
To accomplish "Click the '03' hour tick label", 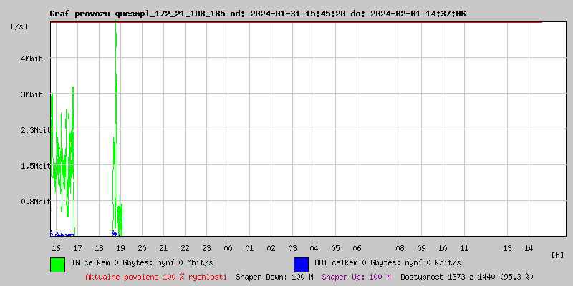I will click(x=293, y=248).
